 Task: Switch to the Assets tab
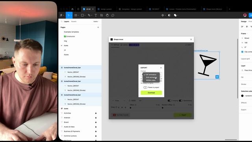[x=74, y=21]
